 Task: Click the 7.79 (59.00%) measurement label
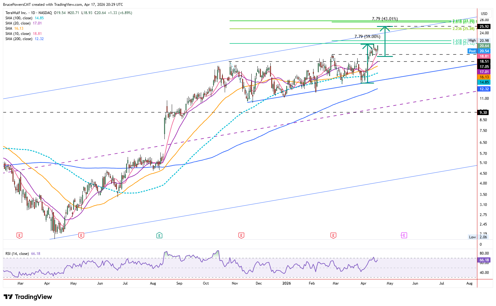[x=367, y=37]
